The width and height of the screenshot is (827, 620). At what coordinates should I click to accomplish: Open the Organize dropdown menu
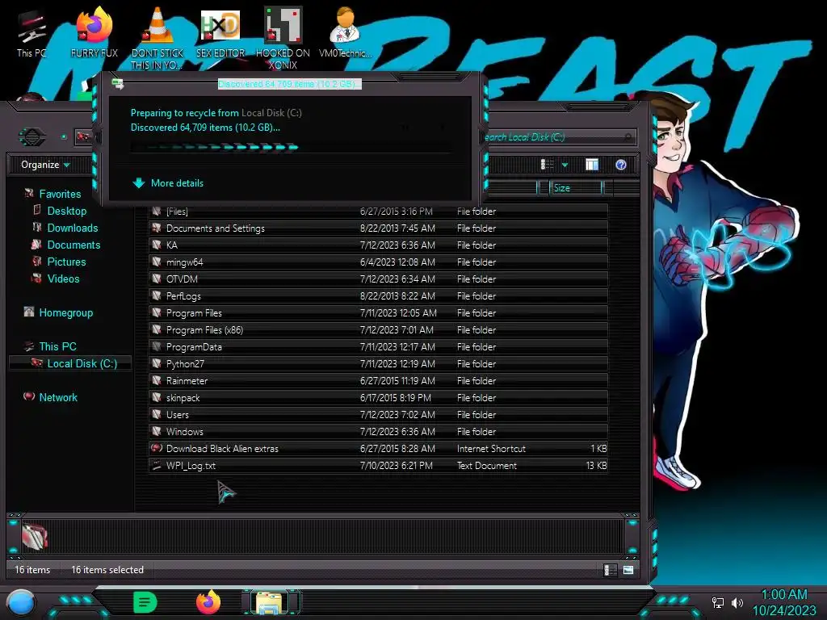coord(45,165)
